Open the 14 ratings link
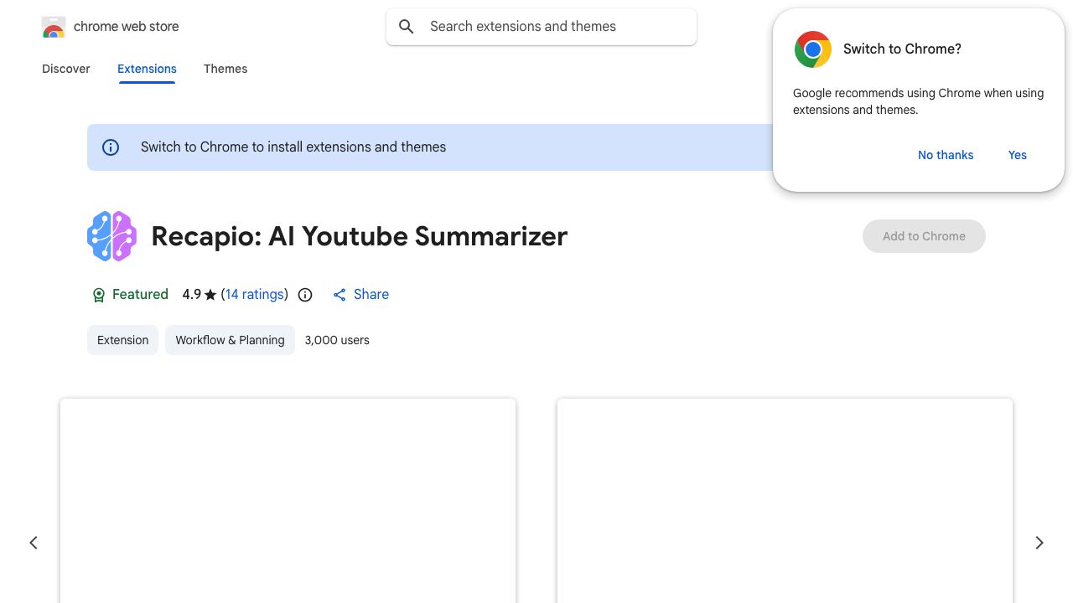Image resolution: width=1073 pixels, height=603 pixels. pos(255,295)
